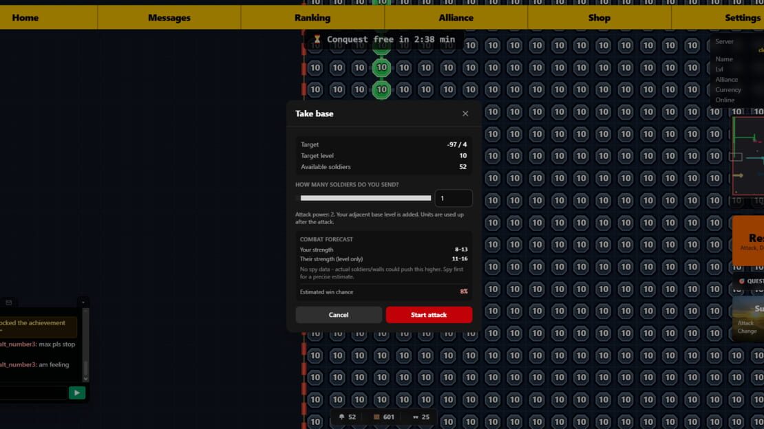Screen dimensions: 764x429
Task: Go to the Messages tab
Action: coord(169,17)
